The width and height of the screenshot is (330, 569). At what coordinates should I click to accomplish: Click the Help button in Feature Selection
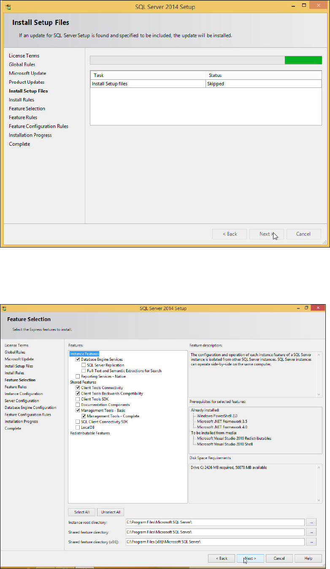coord(308,558)
